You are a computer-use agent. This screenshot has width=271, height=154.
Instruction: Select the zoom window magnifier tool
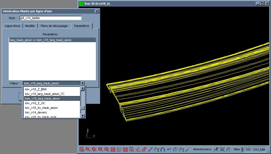88,149
